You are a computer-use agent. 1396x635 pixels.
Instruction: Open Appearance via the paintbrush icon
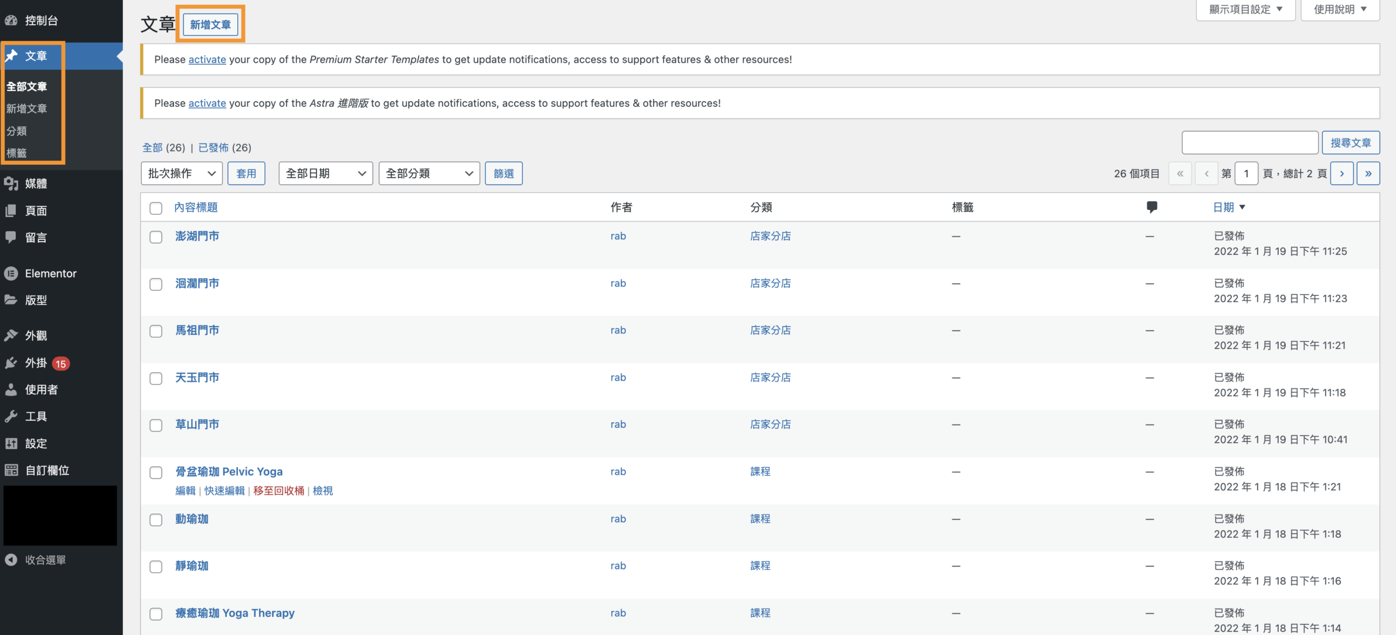(11, 336)
